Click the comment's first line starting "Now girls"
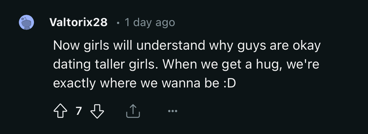Viewport: 368px width, 134px height. pyautogui.click(x=187, y=46)
